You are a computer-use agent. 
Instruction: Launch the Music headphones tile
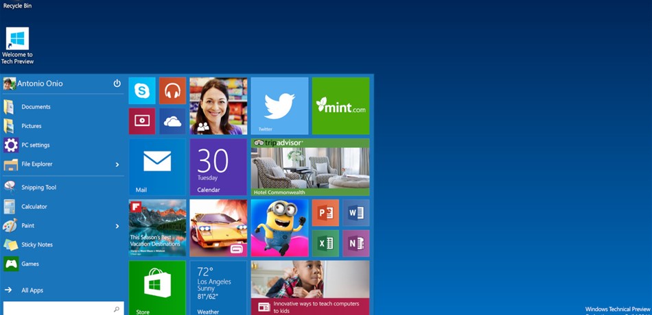[x=172, y=90]
